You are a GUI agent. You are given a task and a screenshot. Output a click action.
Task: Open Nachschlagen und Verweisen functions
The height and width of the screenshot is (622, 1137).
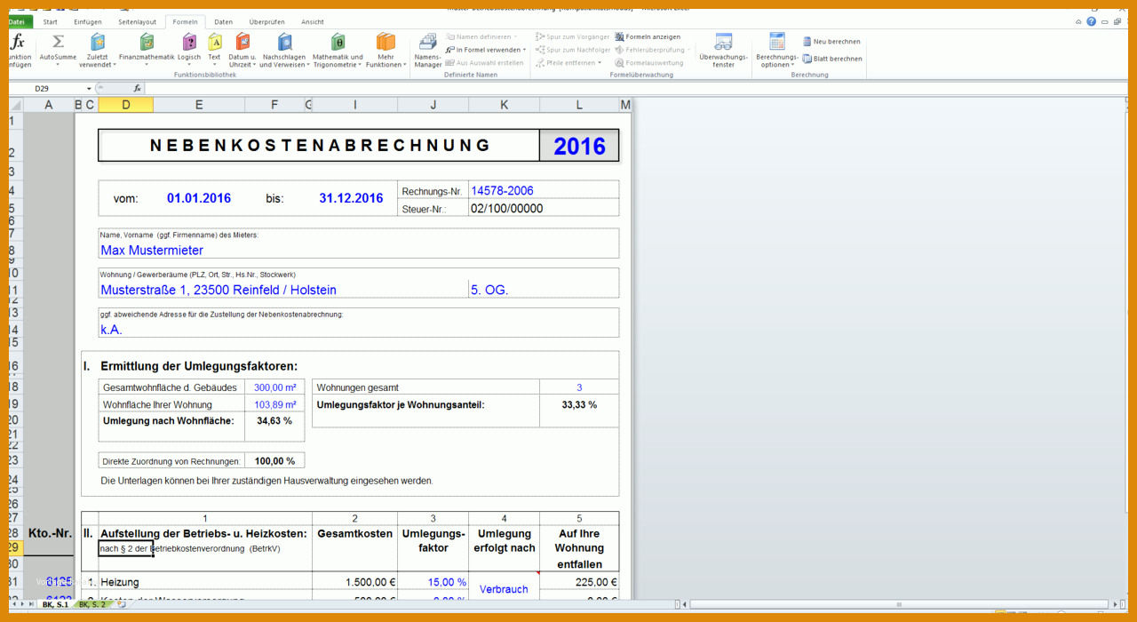click(x=284, y=51)
